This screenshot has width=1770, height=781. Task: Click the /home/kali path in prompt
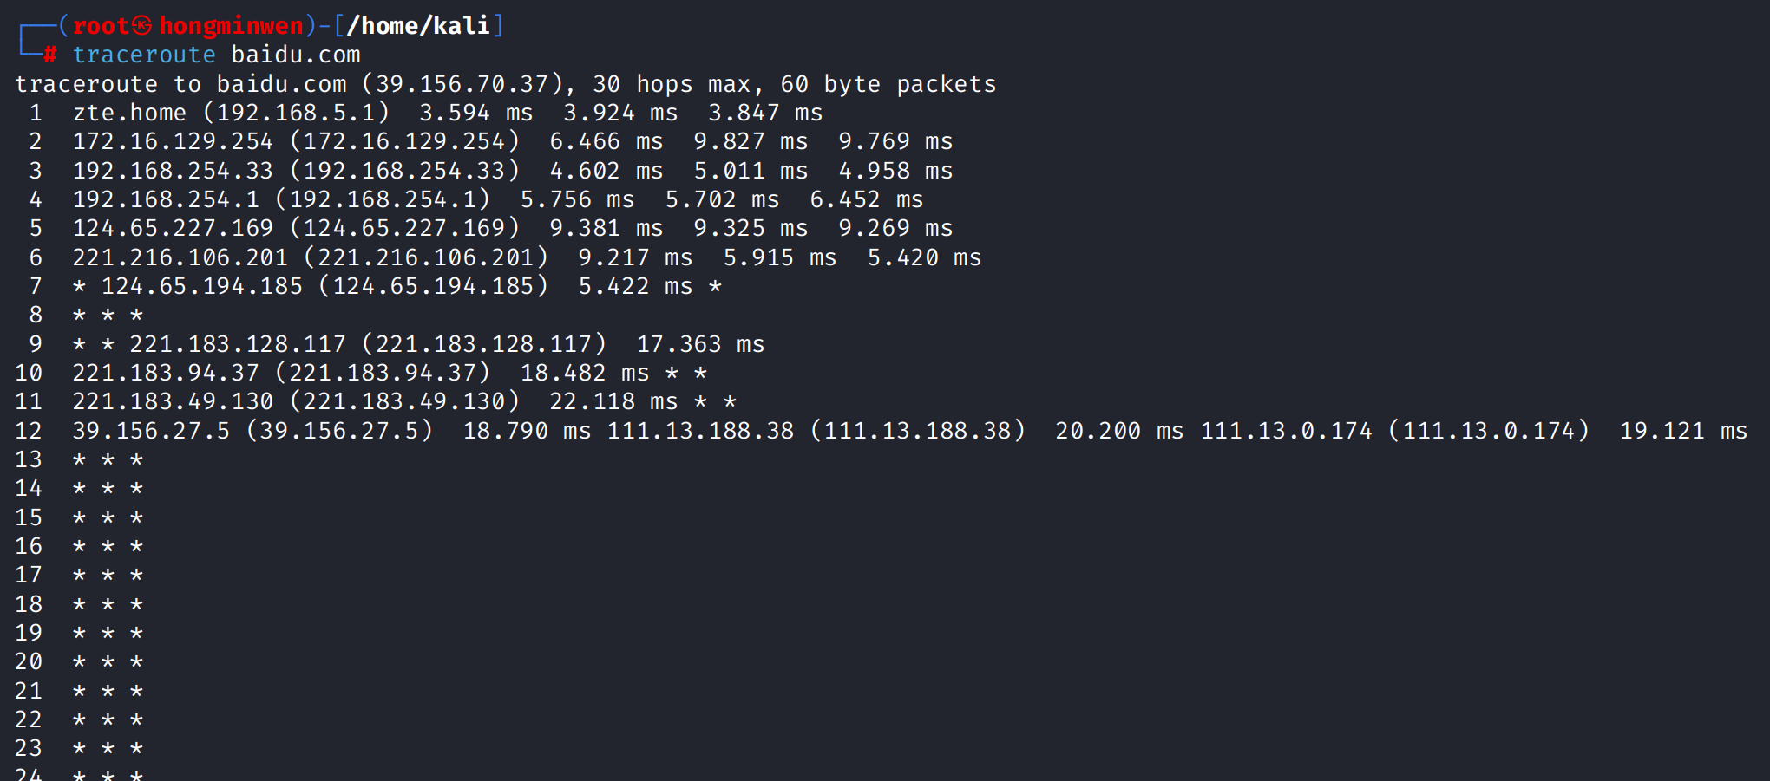[x=418, y=26]
